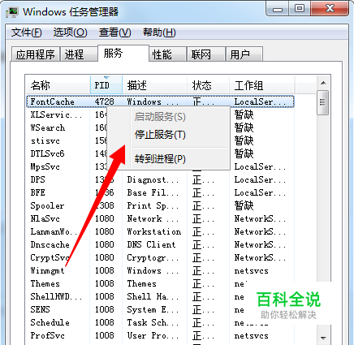
Task: Select the SENS service row
Action: click(x=160, y=309)
